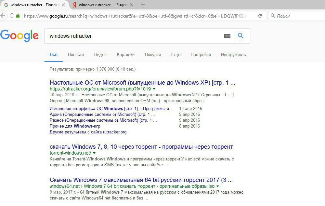Click the green padlock security icon
Viewport: 325px width, 206px height.
click(x=18, y=16)
